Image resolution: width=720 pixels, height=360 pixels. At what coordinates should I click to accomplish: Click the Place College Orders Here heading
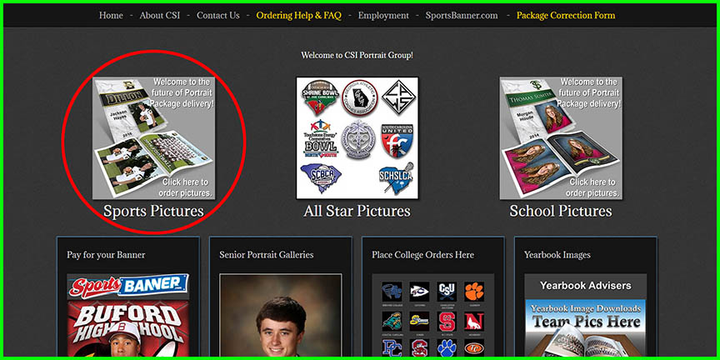point(422,254)
